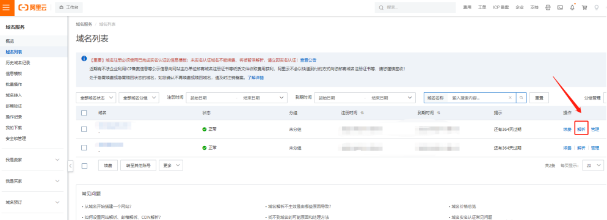Viewport: 607px width, 220px height.
Task: Open ICP 备案 in the top bar
Action: (501, 8)
